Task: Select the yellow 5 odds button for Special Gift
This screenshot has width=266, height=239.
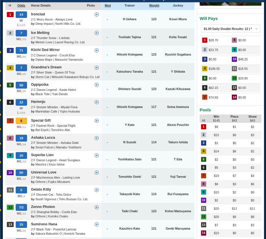Action: pyautogui.click(x=21, y=121)
